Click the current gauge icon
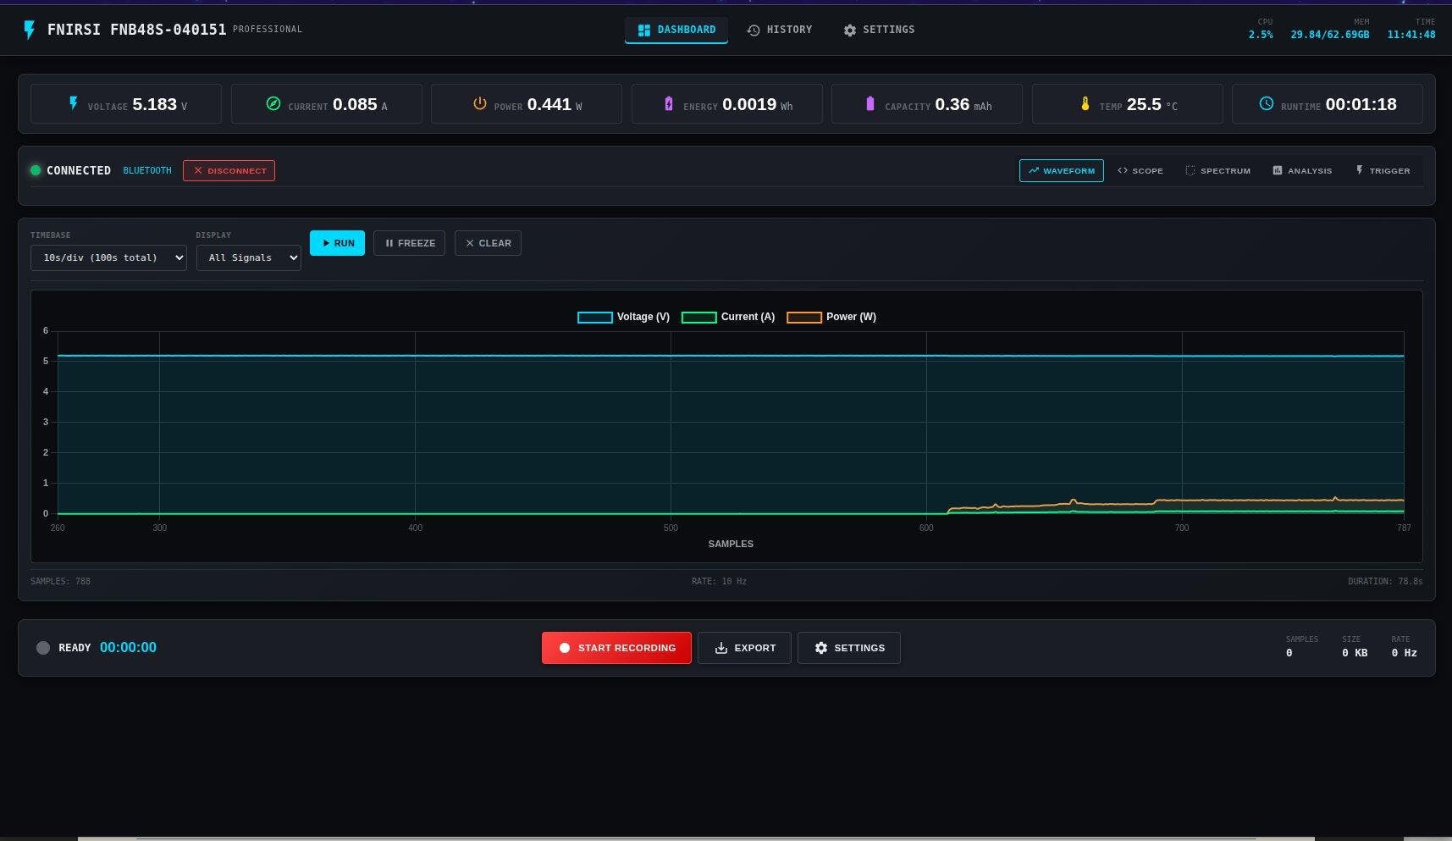This screenshot has width=1452, height=841. [273, 103]
